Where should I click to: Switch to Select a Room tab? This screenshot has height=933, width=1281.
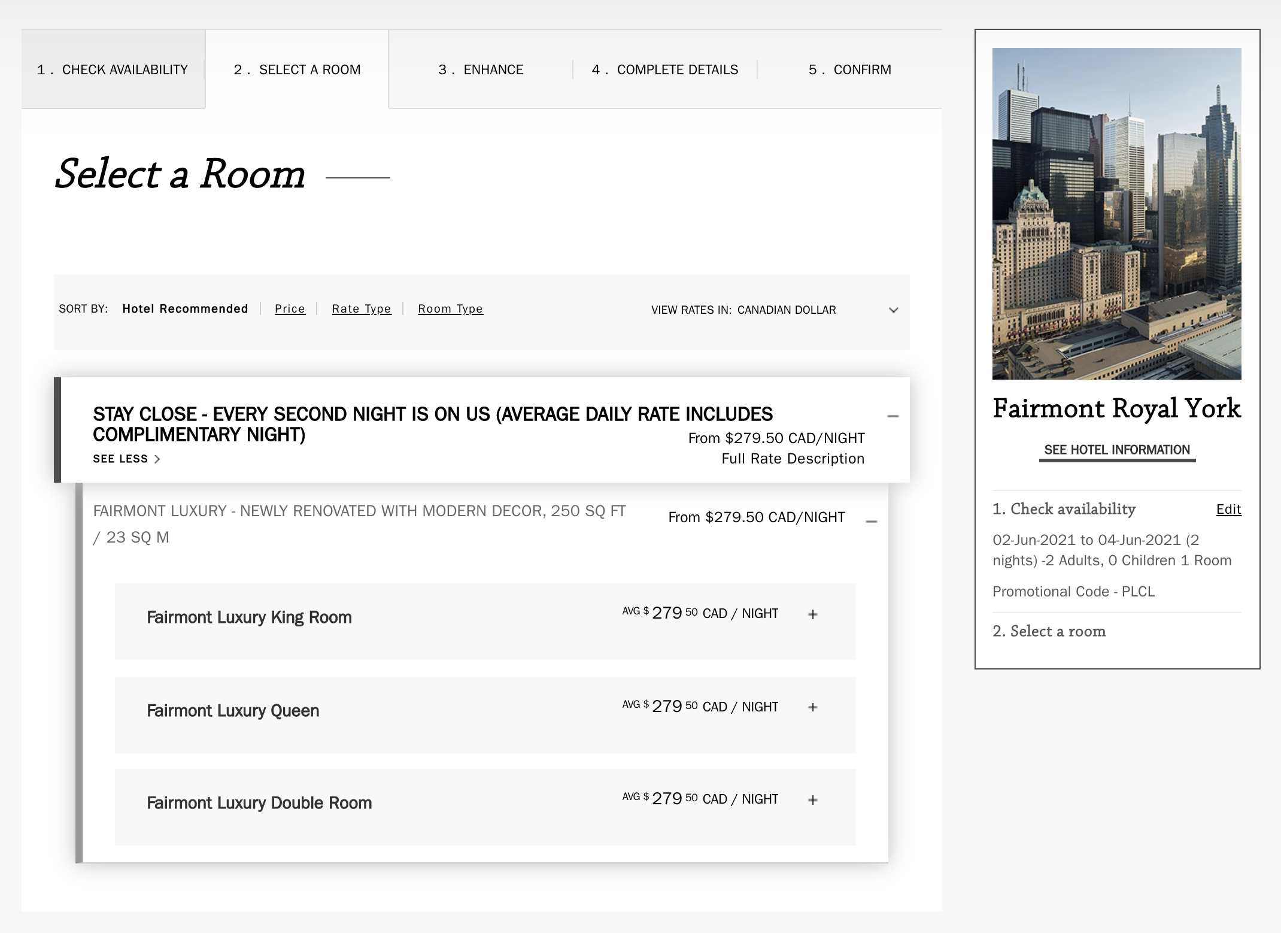pos(297,69)
